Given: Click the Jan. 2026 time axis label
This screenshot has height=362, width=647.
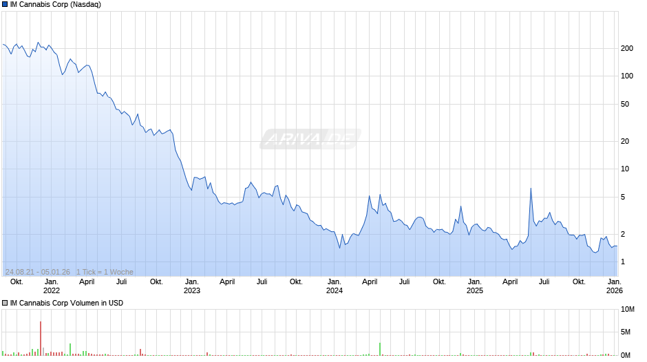Looking at the screenshot, I should [615, 286].
